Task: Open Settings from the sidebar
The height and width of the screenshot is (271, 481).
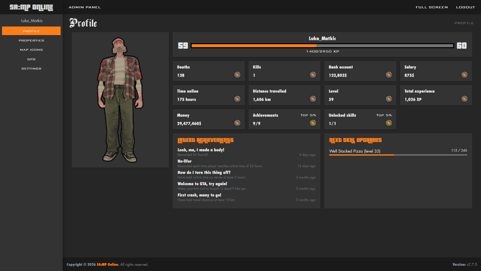Action: (31, 69)
